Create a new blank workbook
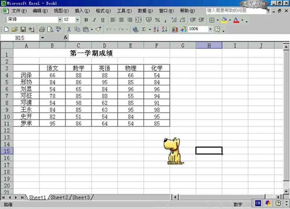 (x=6, y=29)
